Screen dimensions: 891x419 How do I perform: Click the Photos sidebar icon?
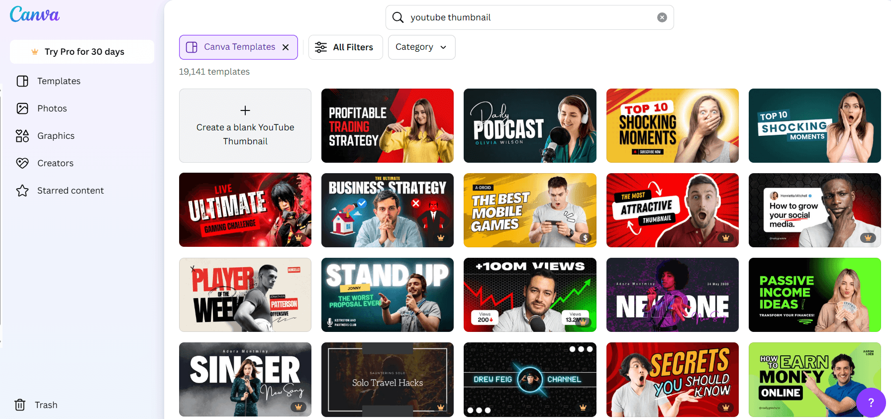coord(22,108)
